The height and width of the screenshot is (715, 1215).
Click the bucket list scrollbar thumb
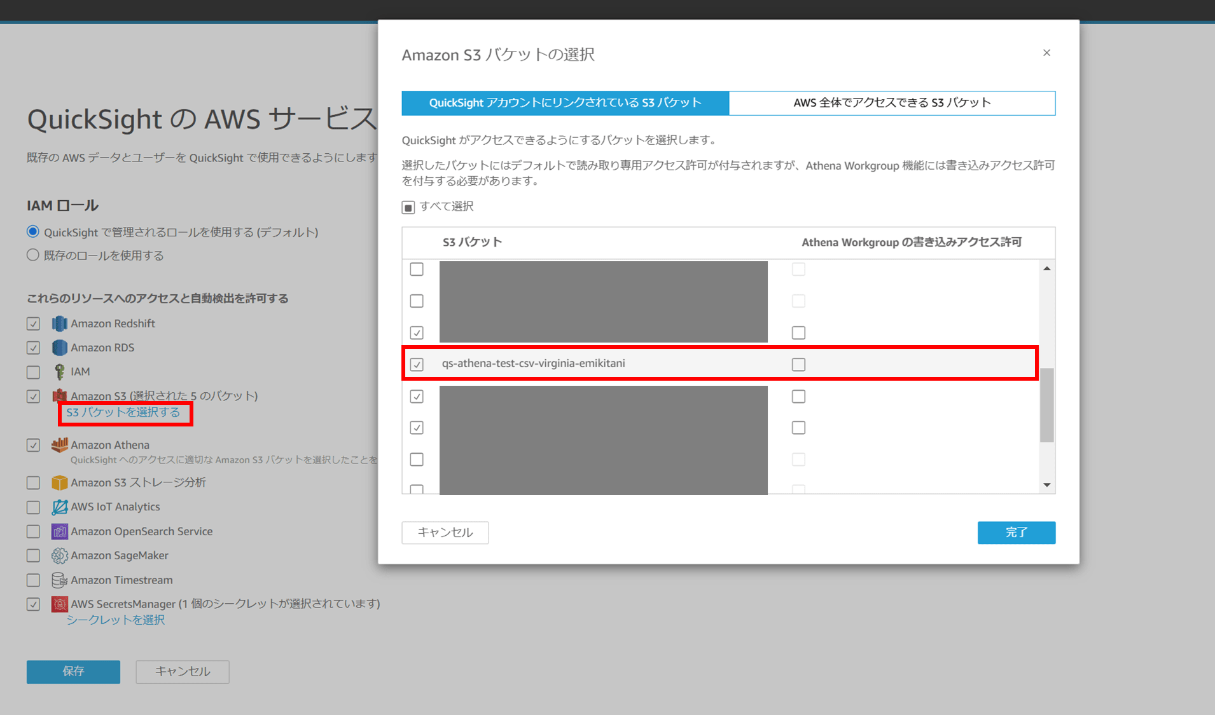(x=1046, y=405)
